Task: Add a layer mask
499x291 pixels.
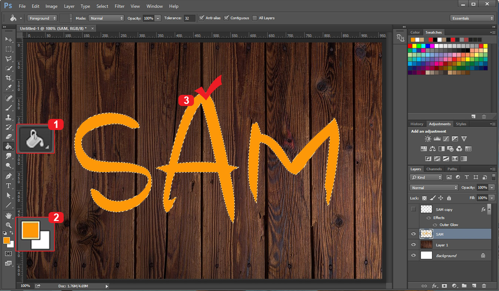Action: [x=444, y=286]
